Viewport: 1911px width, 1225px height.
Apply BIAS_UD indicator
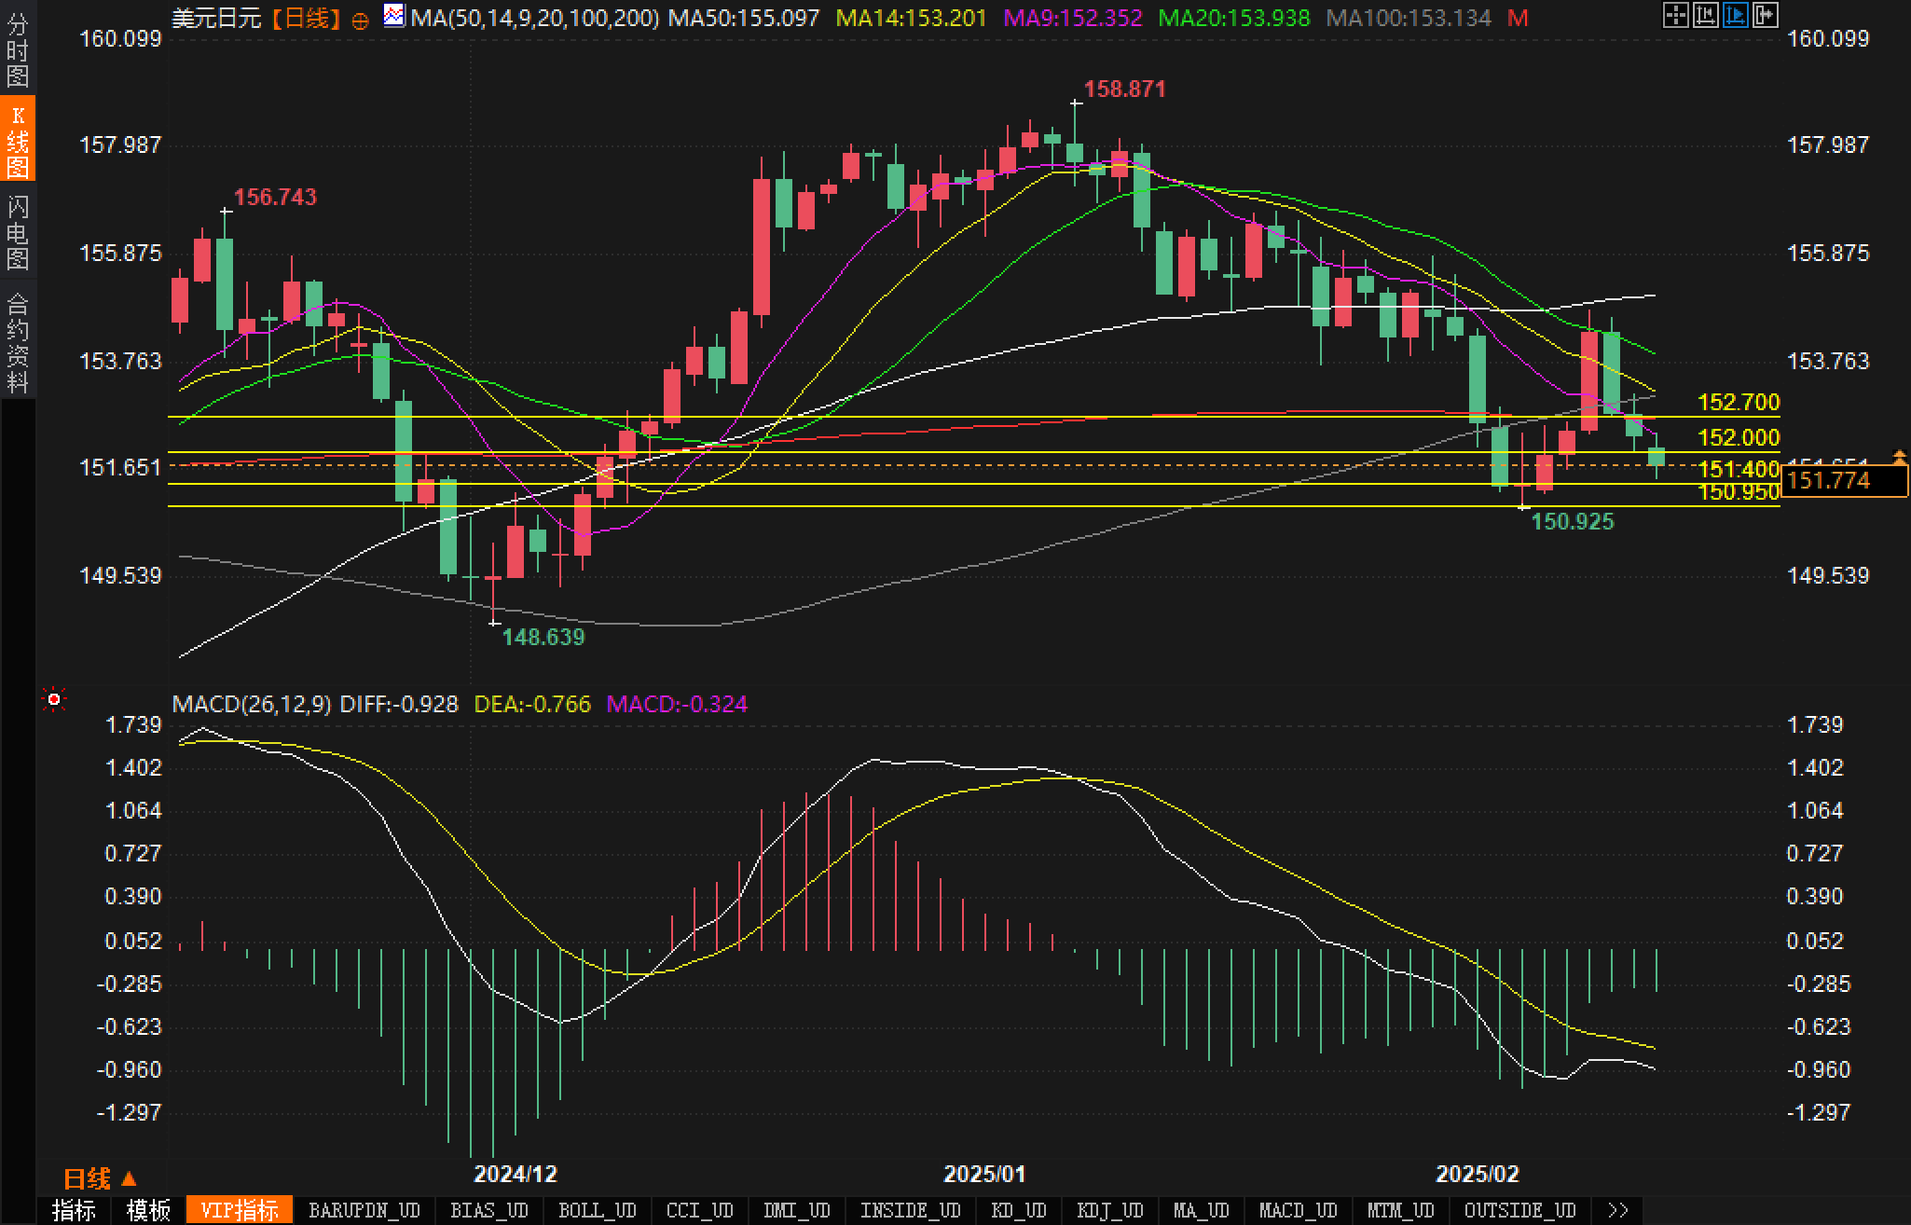[489, 1210]
